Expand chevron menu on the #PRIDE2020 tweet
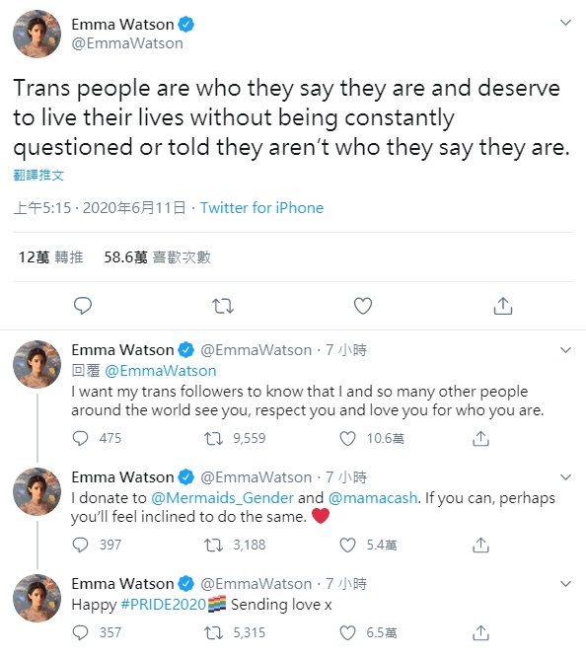The image size is (586, 657). click(565, 584)
